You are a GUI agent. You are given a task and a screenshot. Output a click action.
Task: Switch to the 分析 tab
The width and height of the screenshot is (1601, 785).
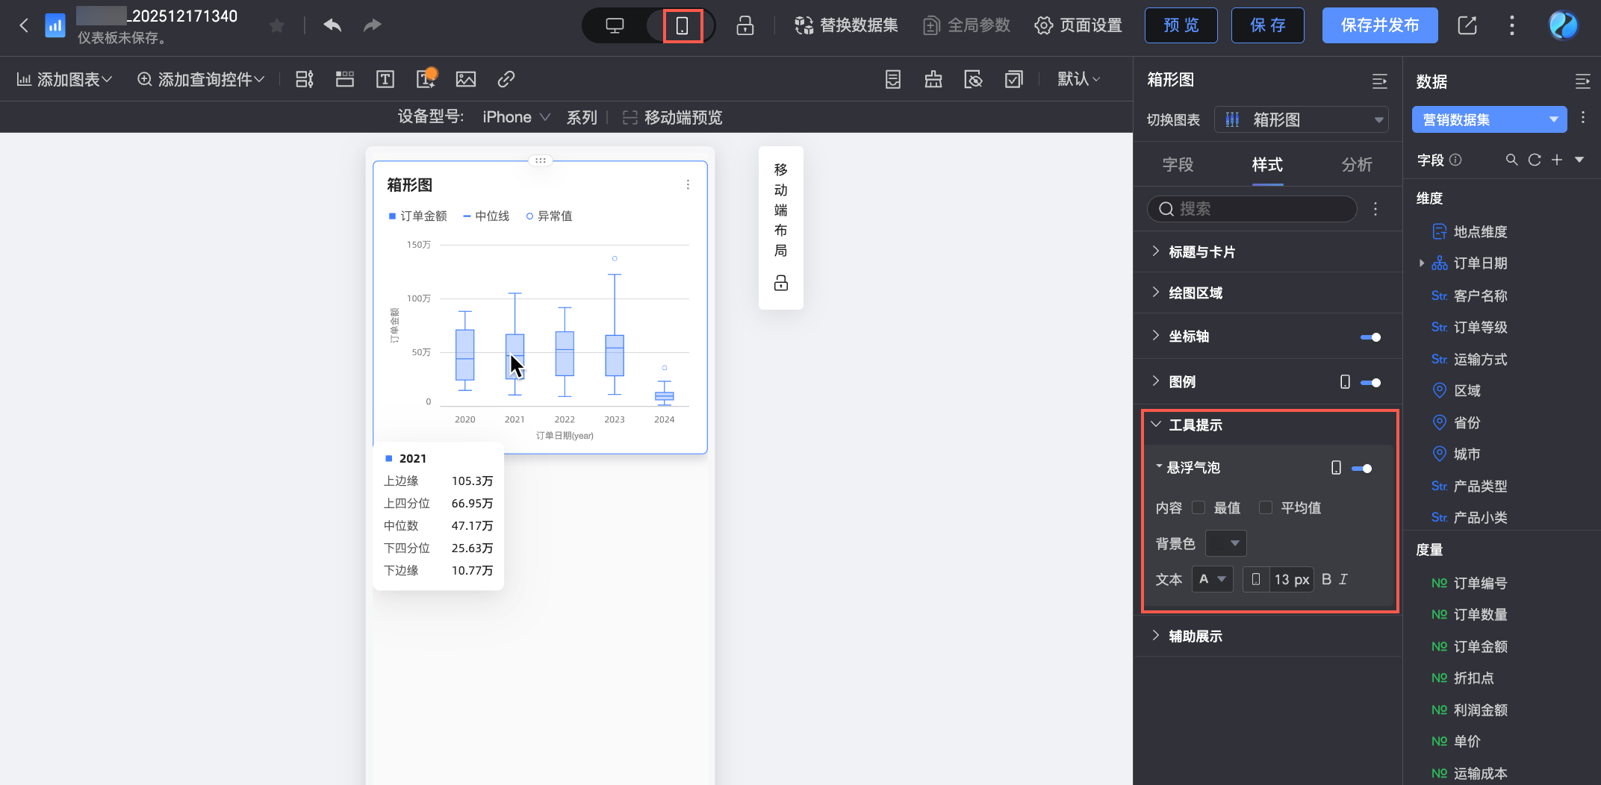point(1357,165)
